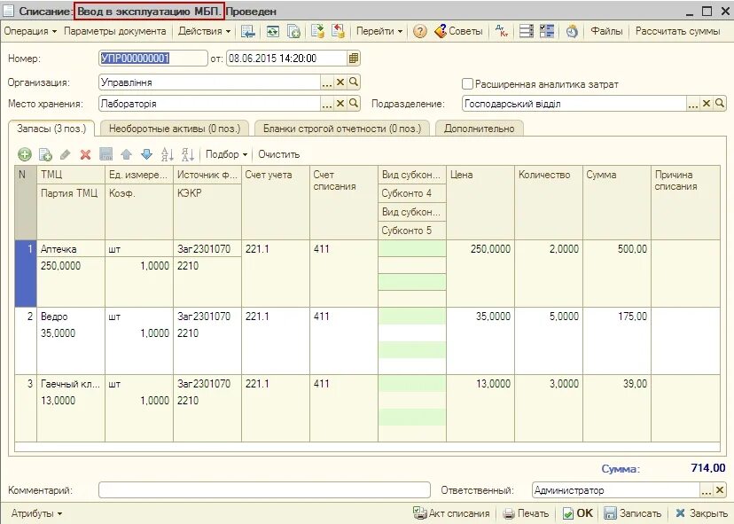Click the Комментарий input field
This screenshot has height=524, width=734.
[x=264, y=490]
